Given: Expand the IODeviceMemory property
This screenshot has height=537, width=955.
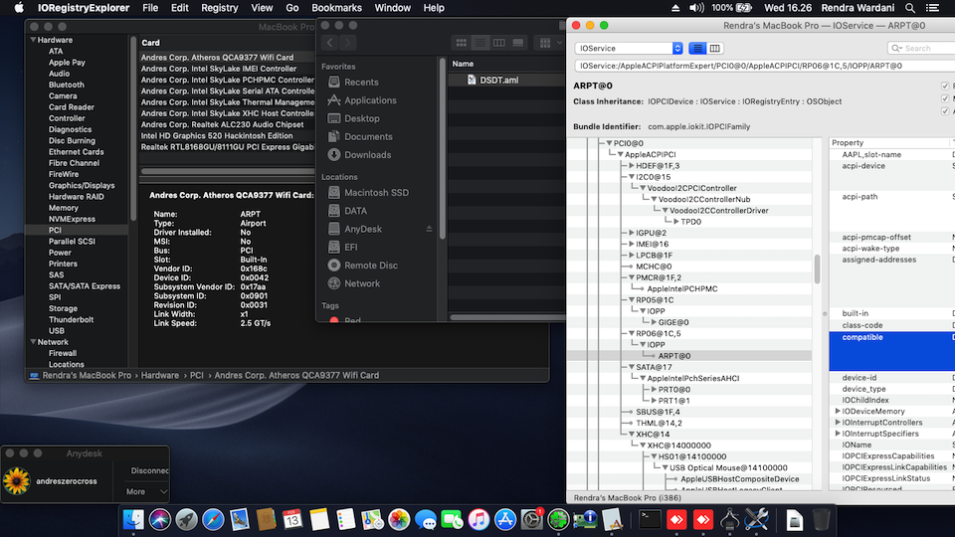Looking at the screenshot, I should pyautogui.click(x=838, y=411).
